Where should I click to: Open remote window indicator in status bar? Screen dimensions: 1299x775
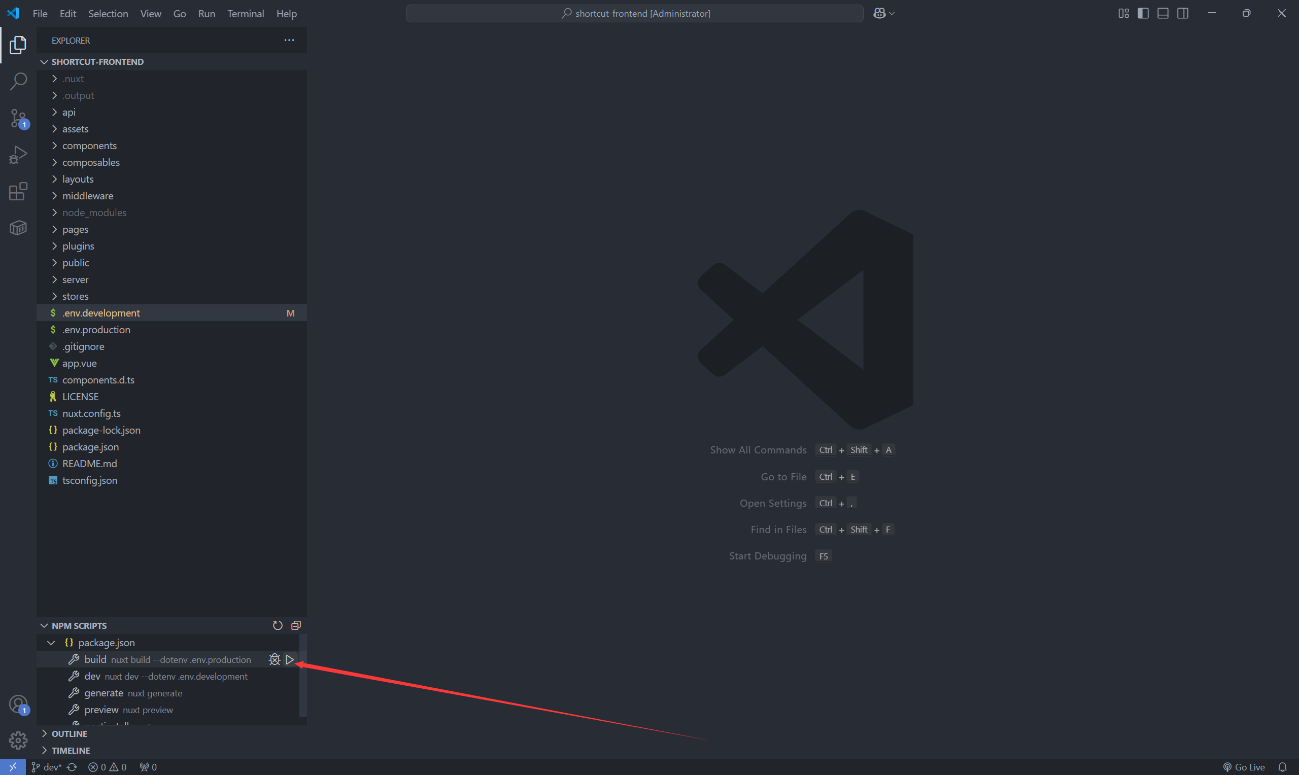(13, 767)
